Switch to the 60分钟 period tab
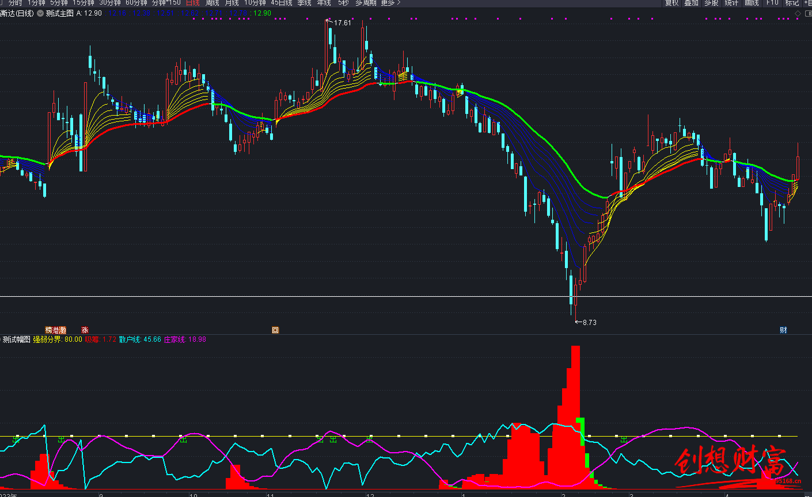This screenshot has width=812, height=497. (136, 3)
